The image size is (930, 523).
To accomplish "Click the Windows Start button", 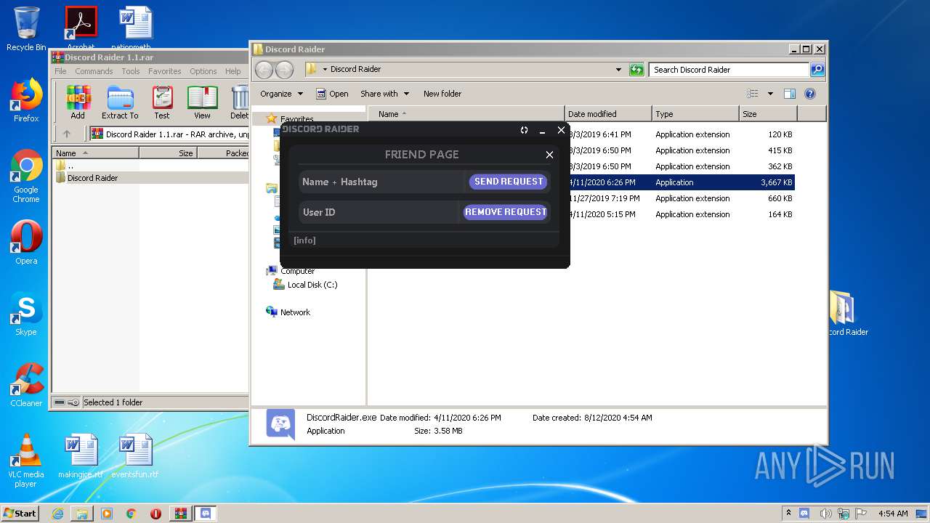I will coord(20,514).
